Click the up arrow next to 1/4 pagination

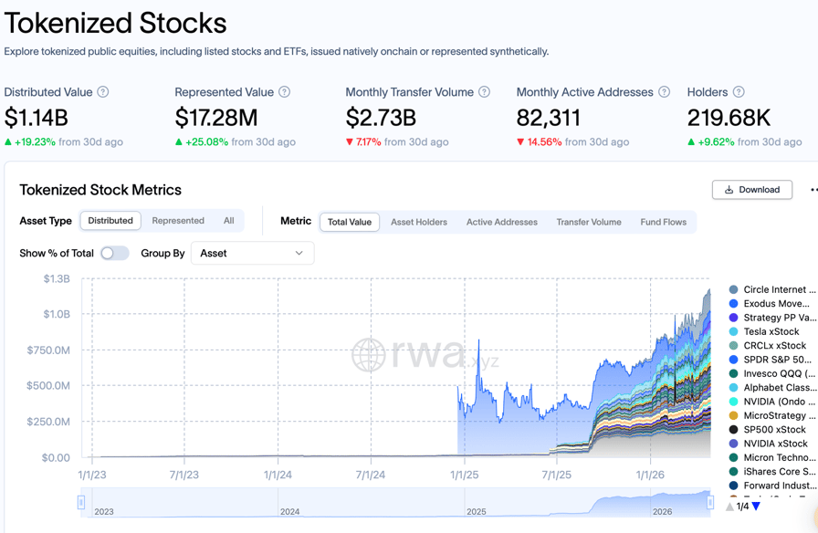point(730,507)
